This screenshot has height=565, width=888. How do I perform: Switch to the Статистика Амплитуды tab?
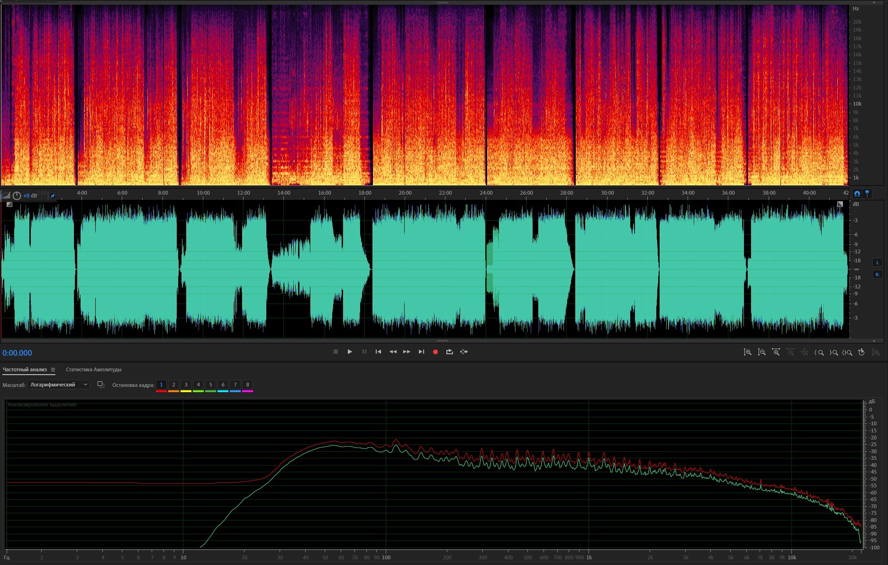[x=93, y=370]
